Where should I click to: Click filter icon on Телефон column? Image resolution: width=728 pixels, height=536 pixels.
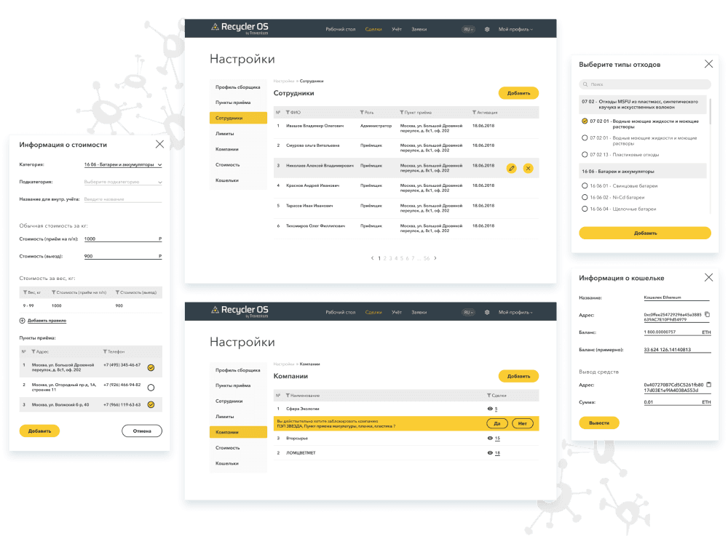click(106, 351)
